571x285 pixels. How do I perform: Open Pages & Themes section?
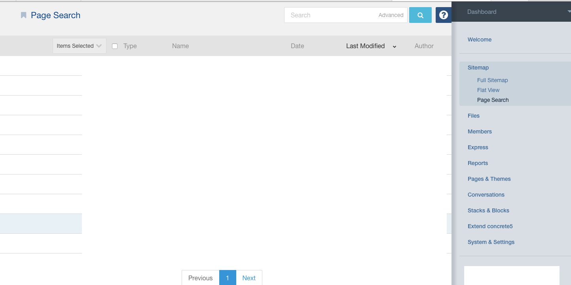point(489,179)
